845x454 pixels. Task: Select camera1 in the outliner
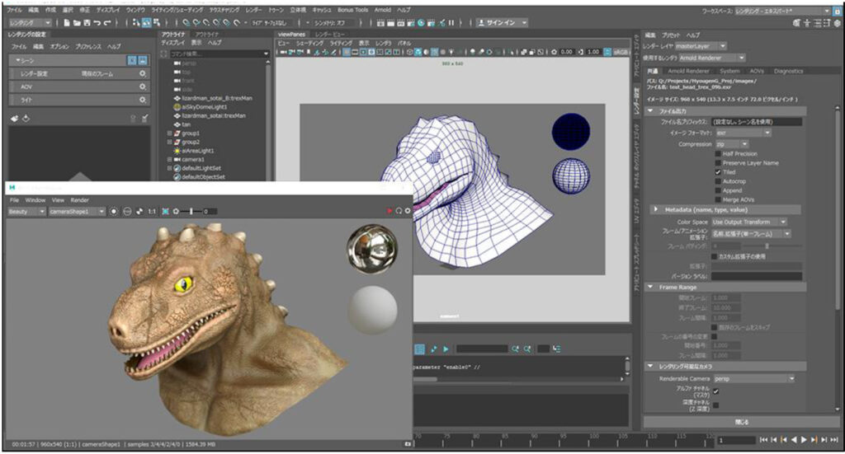tap(193, 159)
